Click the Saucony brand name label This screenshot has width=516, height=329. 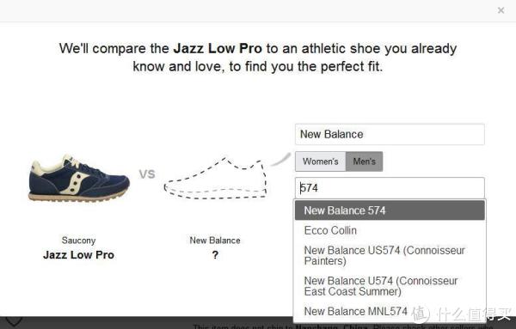tap(78, 241)
